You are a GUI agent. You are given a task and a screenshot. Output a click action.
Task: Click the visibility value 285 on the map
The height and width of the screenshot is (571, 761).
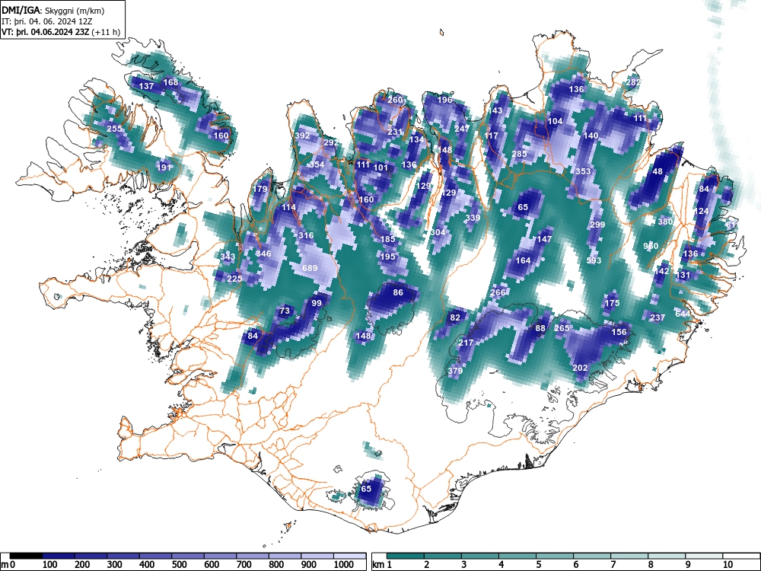point(519,154)
